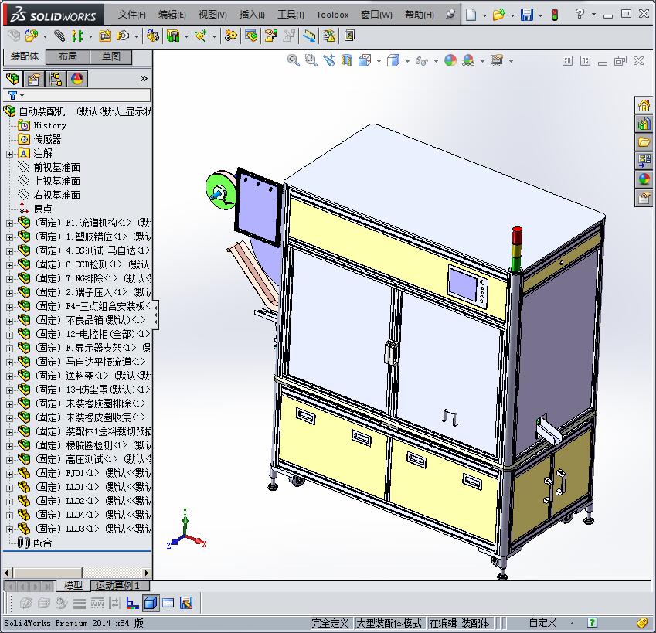The image size is (656, 633).
Task: Select the Zoom to Fit tool
Action: 293,60
